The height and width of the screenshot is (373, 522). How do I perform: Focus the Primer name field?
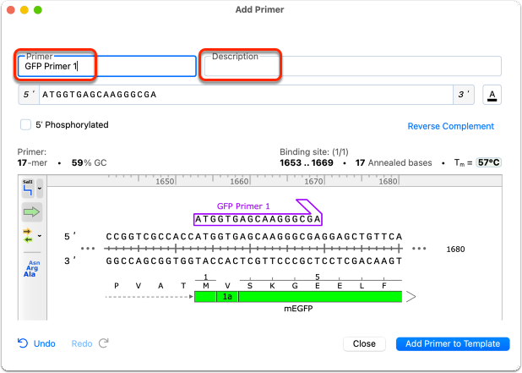[x=107, y=66]
